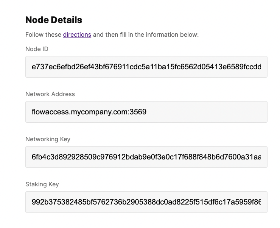Focus the Network Address input field

point(146,112)
